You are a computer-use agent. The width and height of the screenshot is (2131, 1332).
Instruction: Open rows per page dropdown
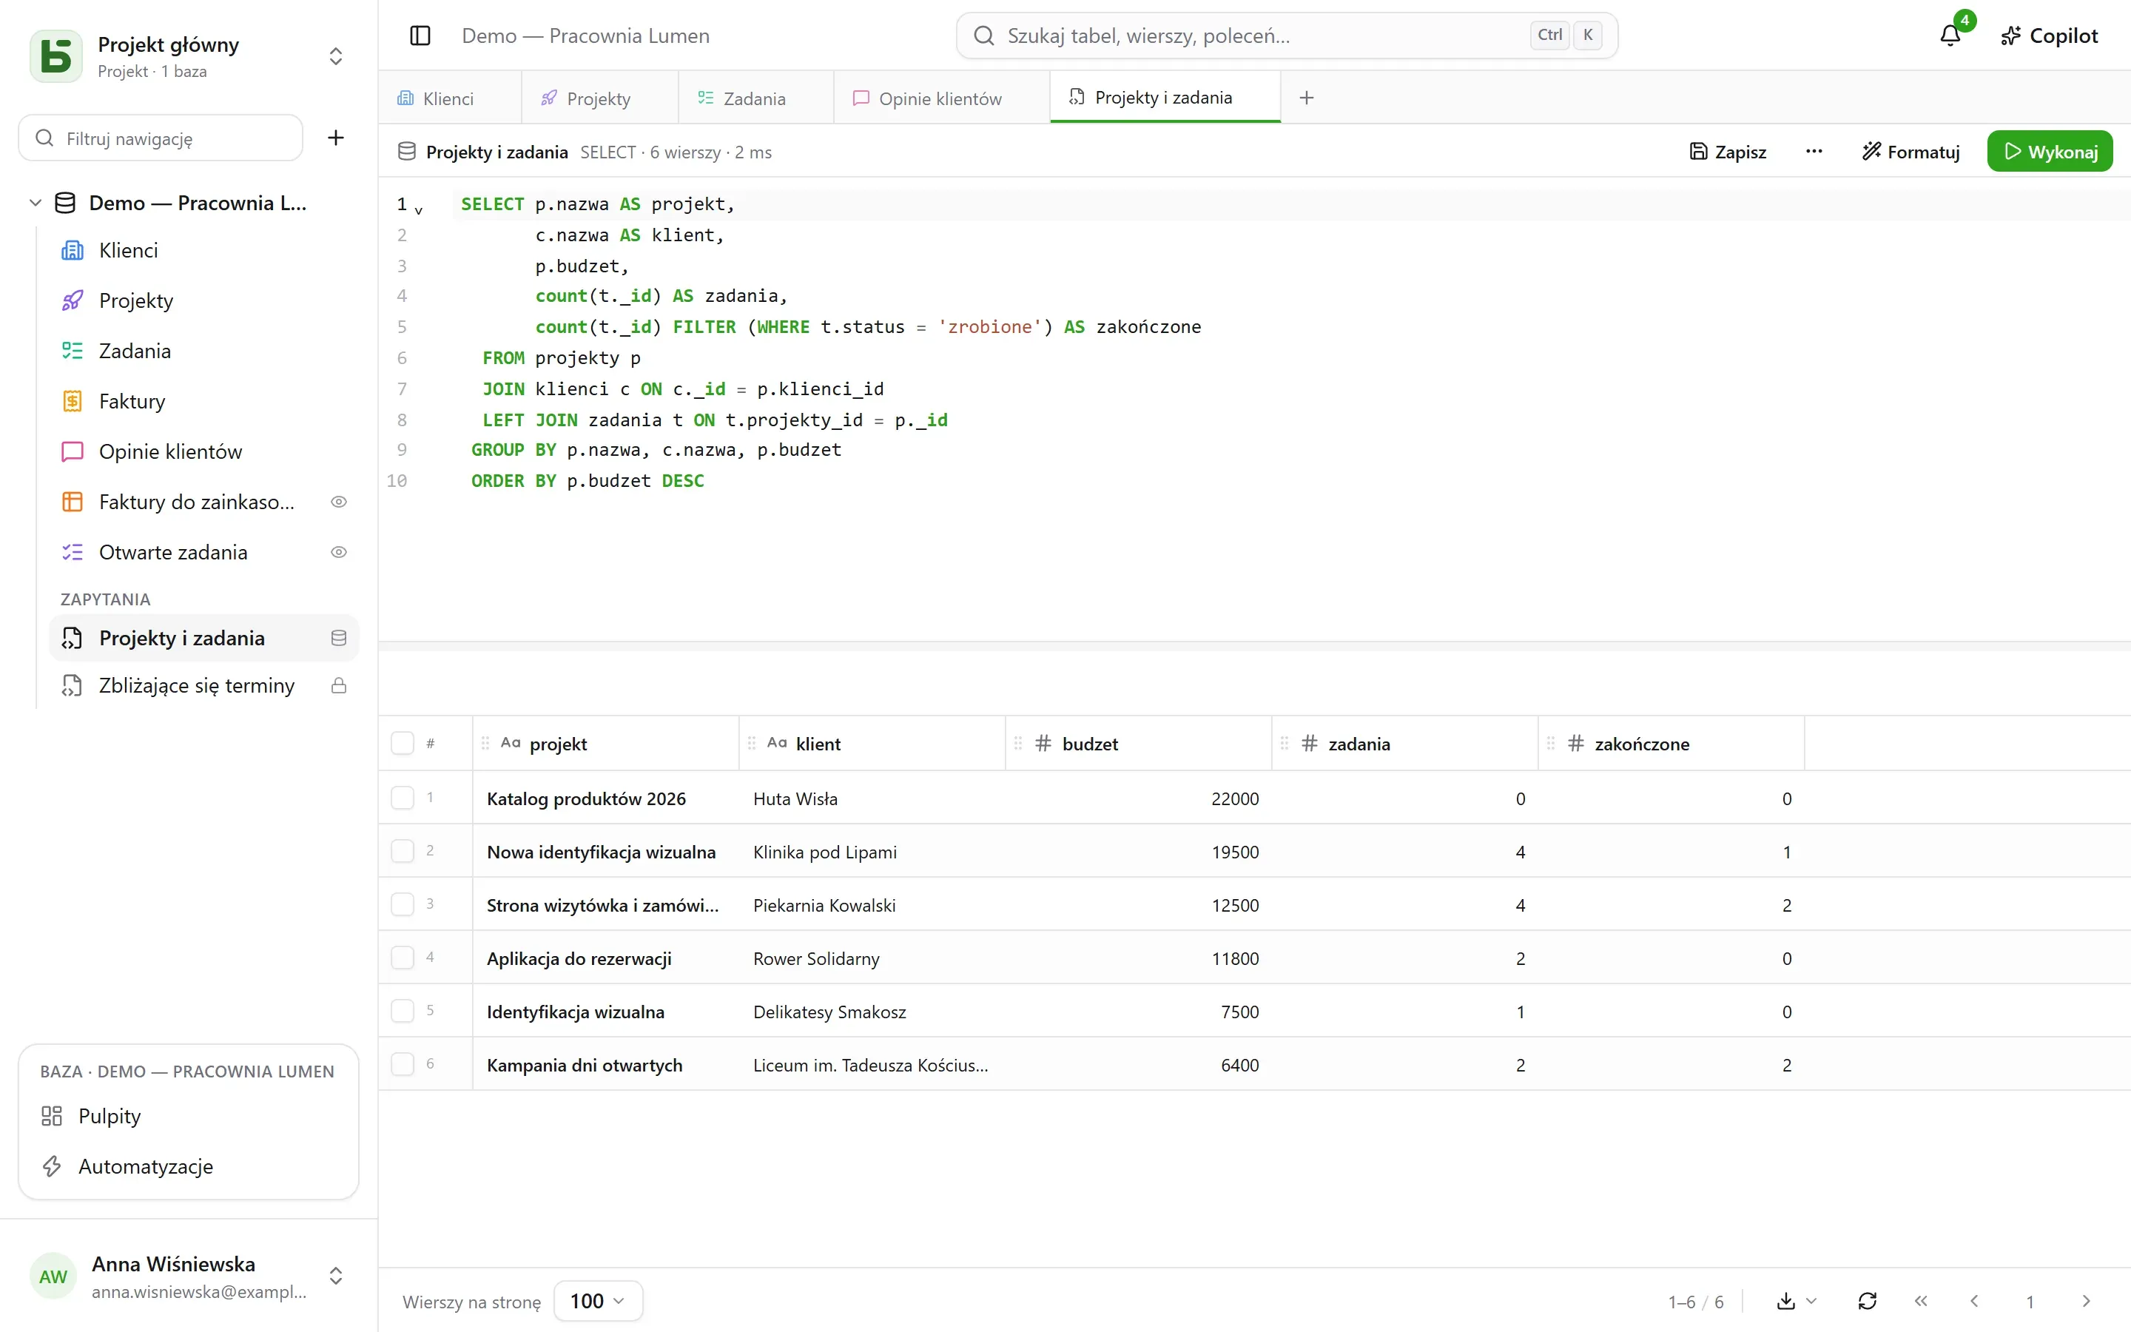coord(598,1301)
